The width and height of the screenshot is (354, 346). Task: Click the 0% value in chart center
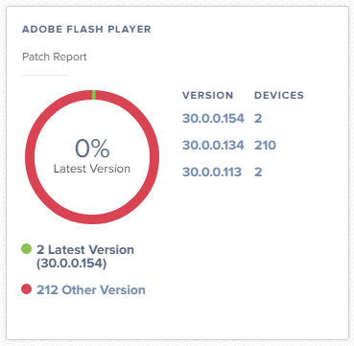tap(92, 149)
